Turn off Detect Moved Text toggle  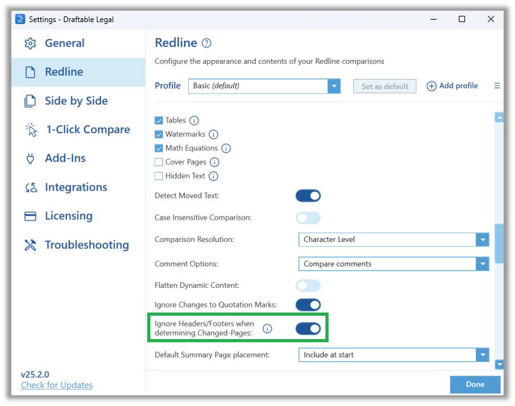click(x=308, y=196)
